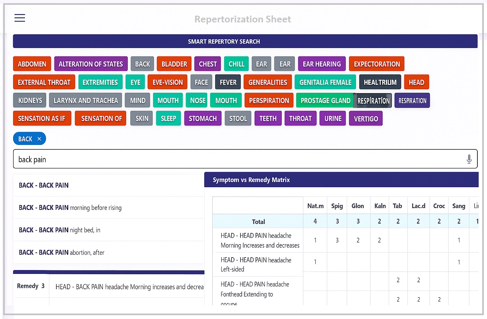Select the ABDOMEN category
The image size is (487, 319).
32,64
